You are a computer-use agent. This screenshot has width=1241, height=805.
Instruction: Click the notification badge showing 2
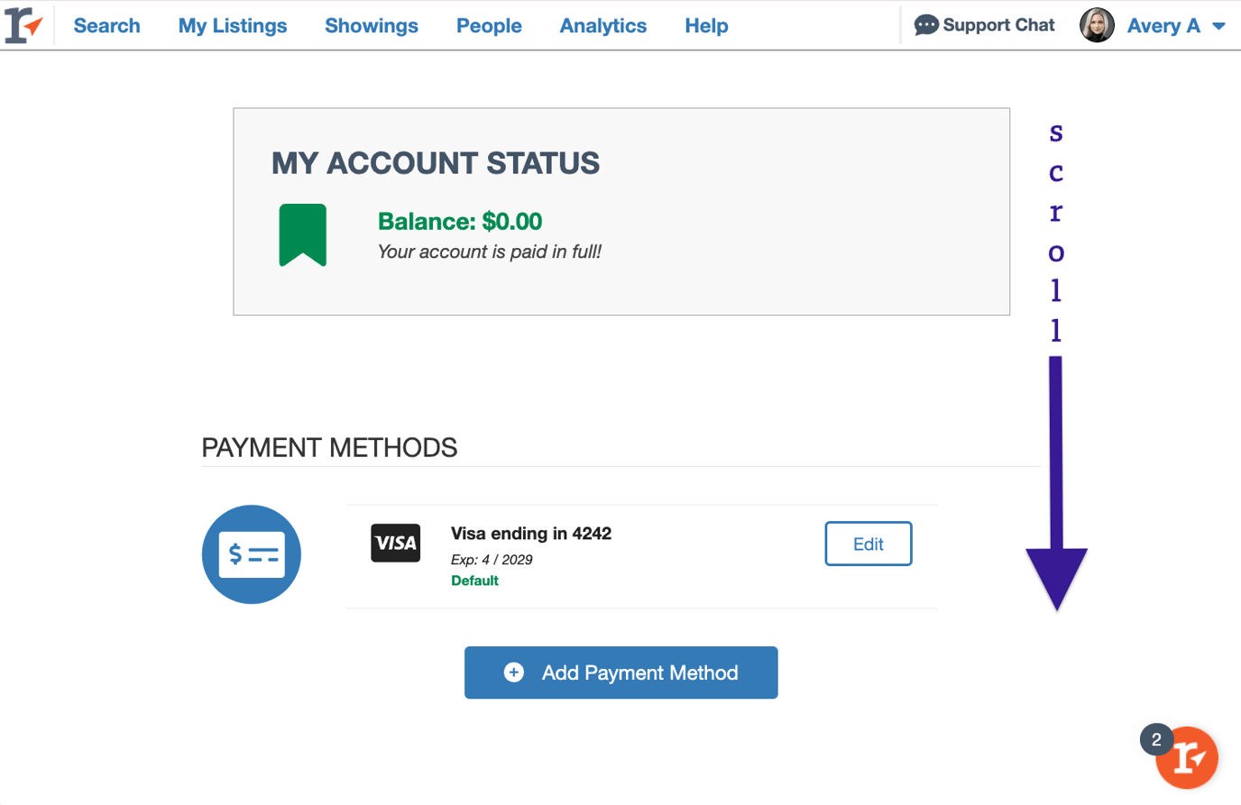(x=1156, y=739)
